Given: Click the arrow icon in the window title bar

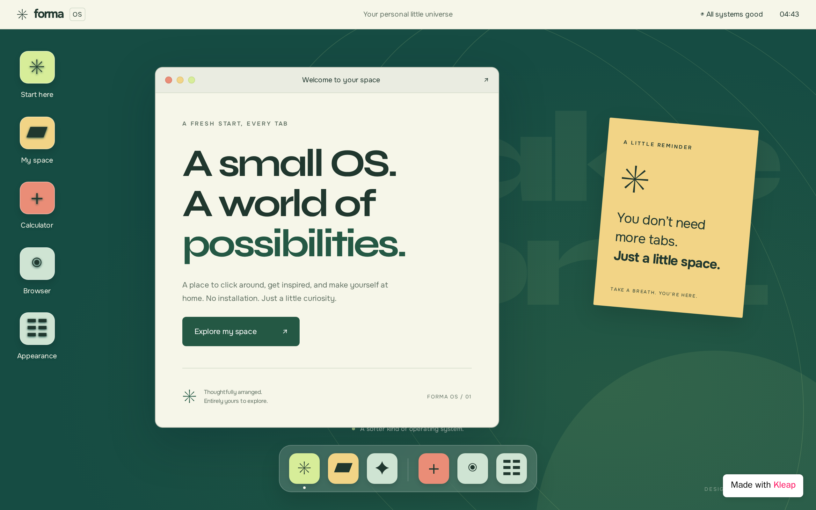Looking at the screenshot, I should [486, 80].
